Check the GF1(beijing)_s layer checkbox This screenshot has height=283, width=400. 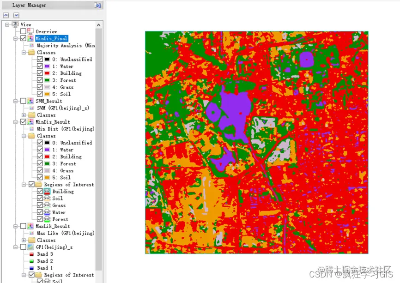coord(23,247)
